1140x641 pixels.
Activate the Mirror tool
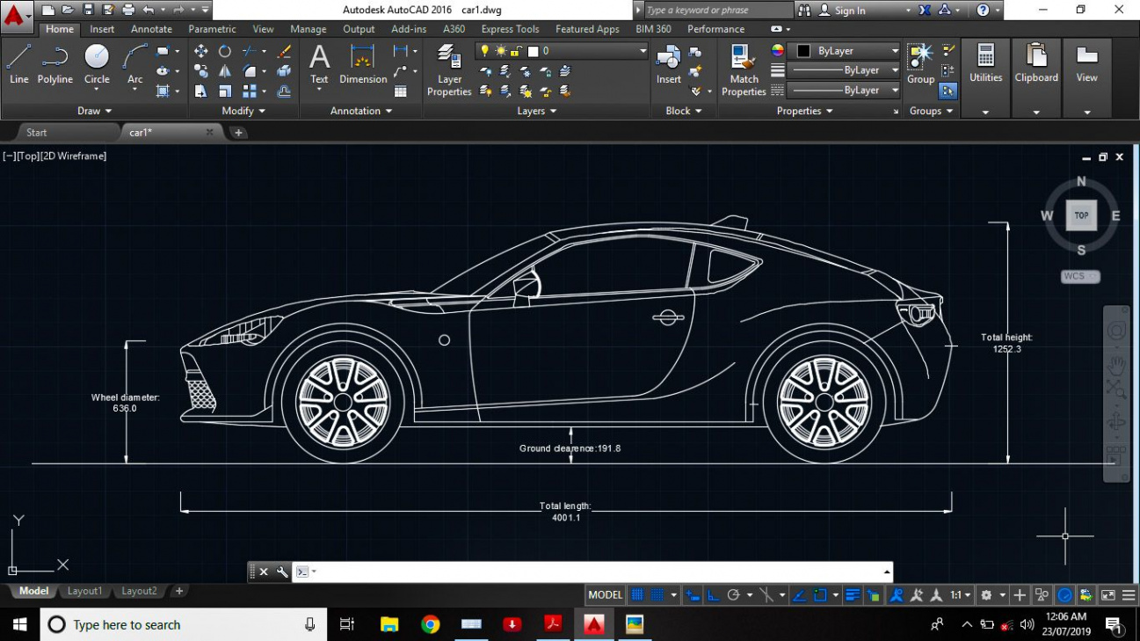tap(225, 71)
